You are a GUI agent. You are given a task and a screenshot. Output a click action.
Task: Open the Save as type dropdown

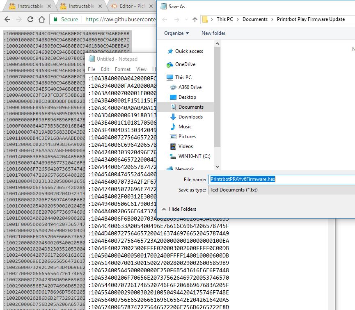click(282, 190)
